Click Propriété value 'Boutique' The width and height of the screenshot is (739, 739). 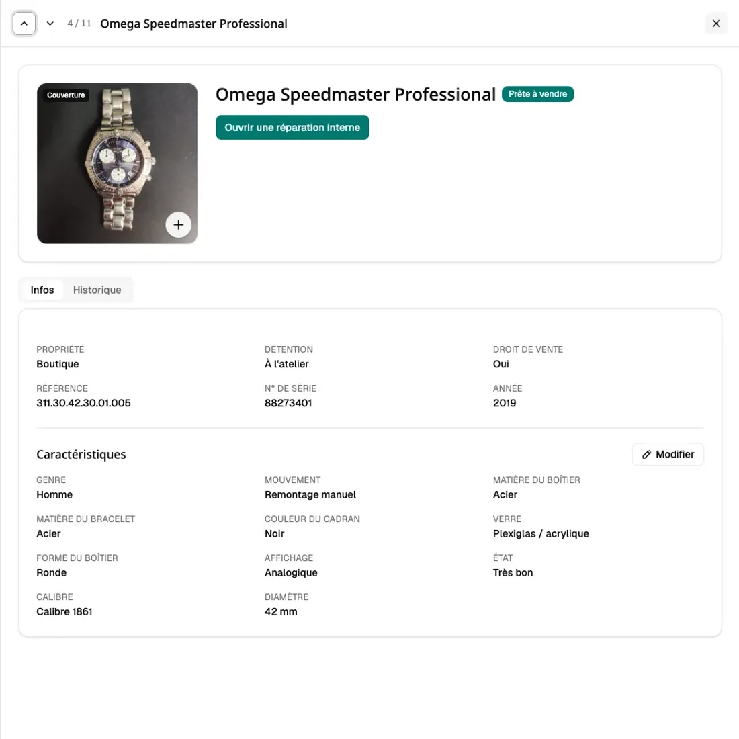(58, 364)
